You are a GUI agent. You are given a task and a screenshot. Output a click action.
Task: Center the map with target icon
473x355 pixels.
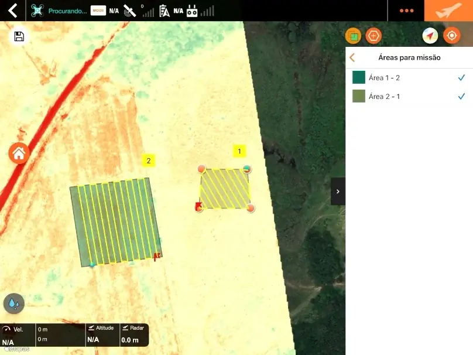[451, 36]
